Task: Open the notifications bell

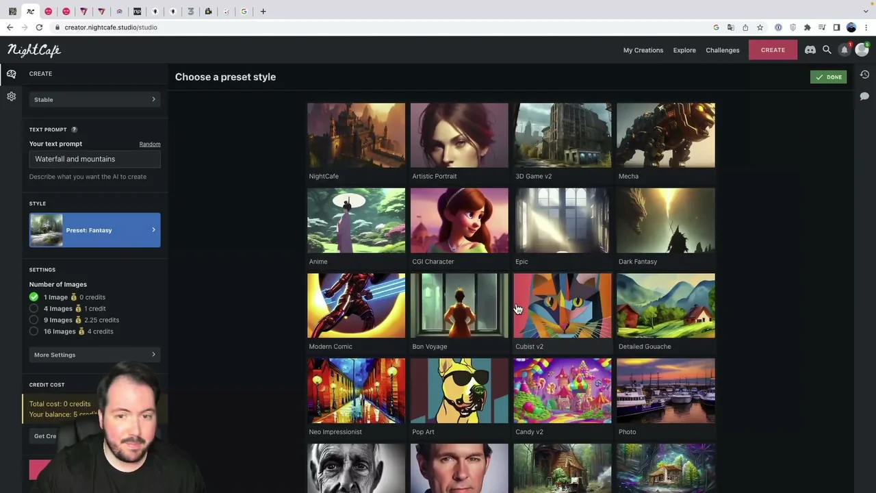Action: (x=845, y=50)
